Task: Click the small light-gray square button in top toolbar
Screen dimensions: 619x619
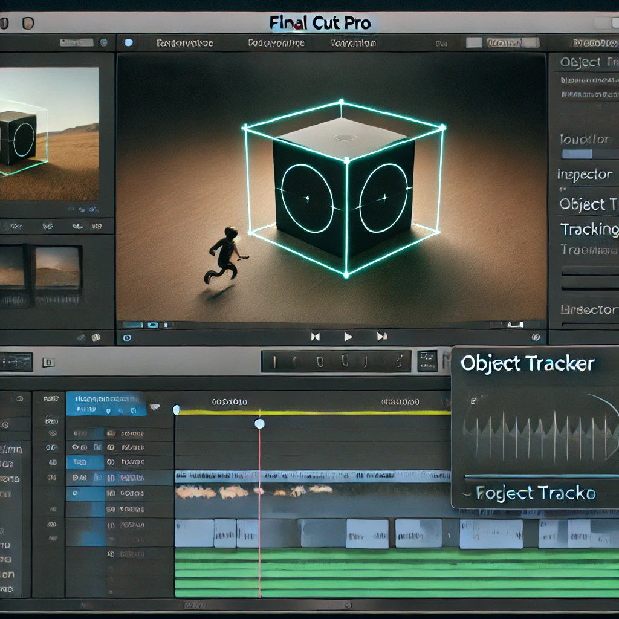Action: click(474, 43)
